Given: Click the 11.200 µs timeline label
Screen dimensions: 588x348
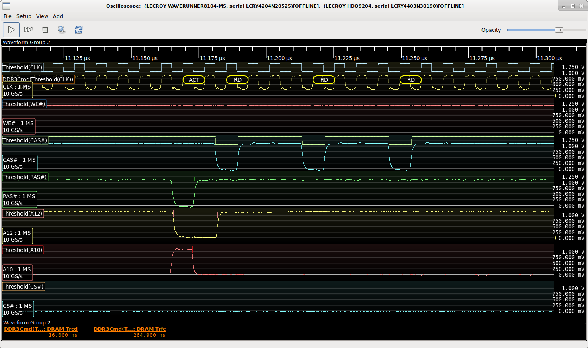Looking at the screenshot, I should click(280, 58).
